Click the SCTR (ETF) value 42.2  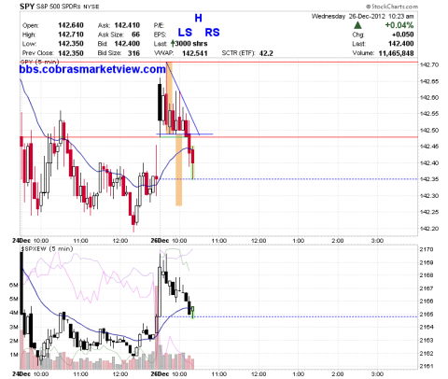pyautogui.click(x=266, y=53)
